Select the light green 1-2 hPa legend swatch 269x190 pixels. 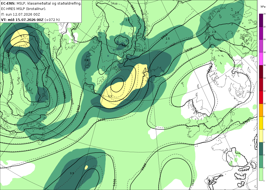[261, 174]
